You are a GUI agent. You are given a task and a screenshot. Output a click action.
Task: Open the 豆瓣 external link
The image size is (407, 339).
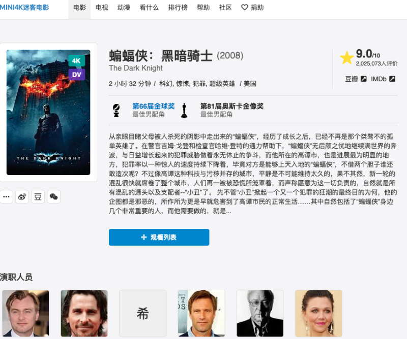coord(356,79)
